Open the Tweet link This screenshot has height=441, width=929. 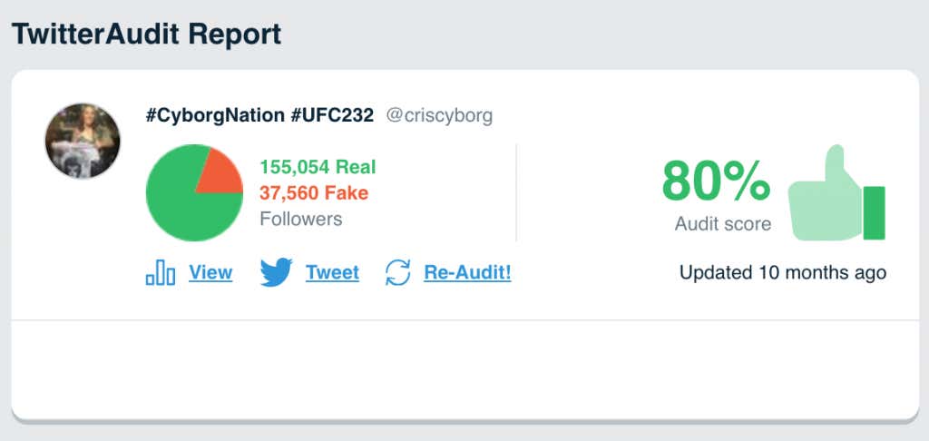pos(332,272)
